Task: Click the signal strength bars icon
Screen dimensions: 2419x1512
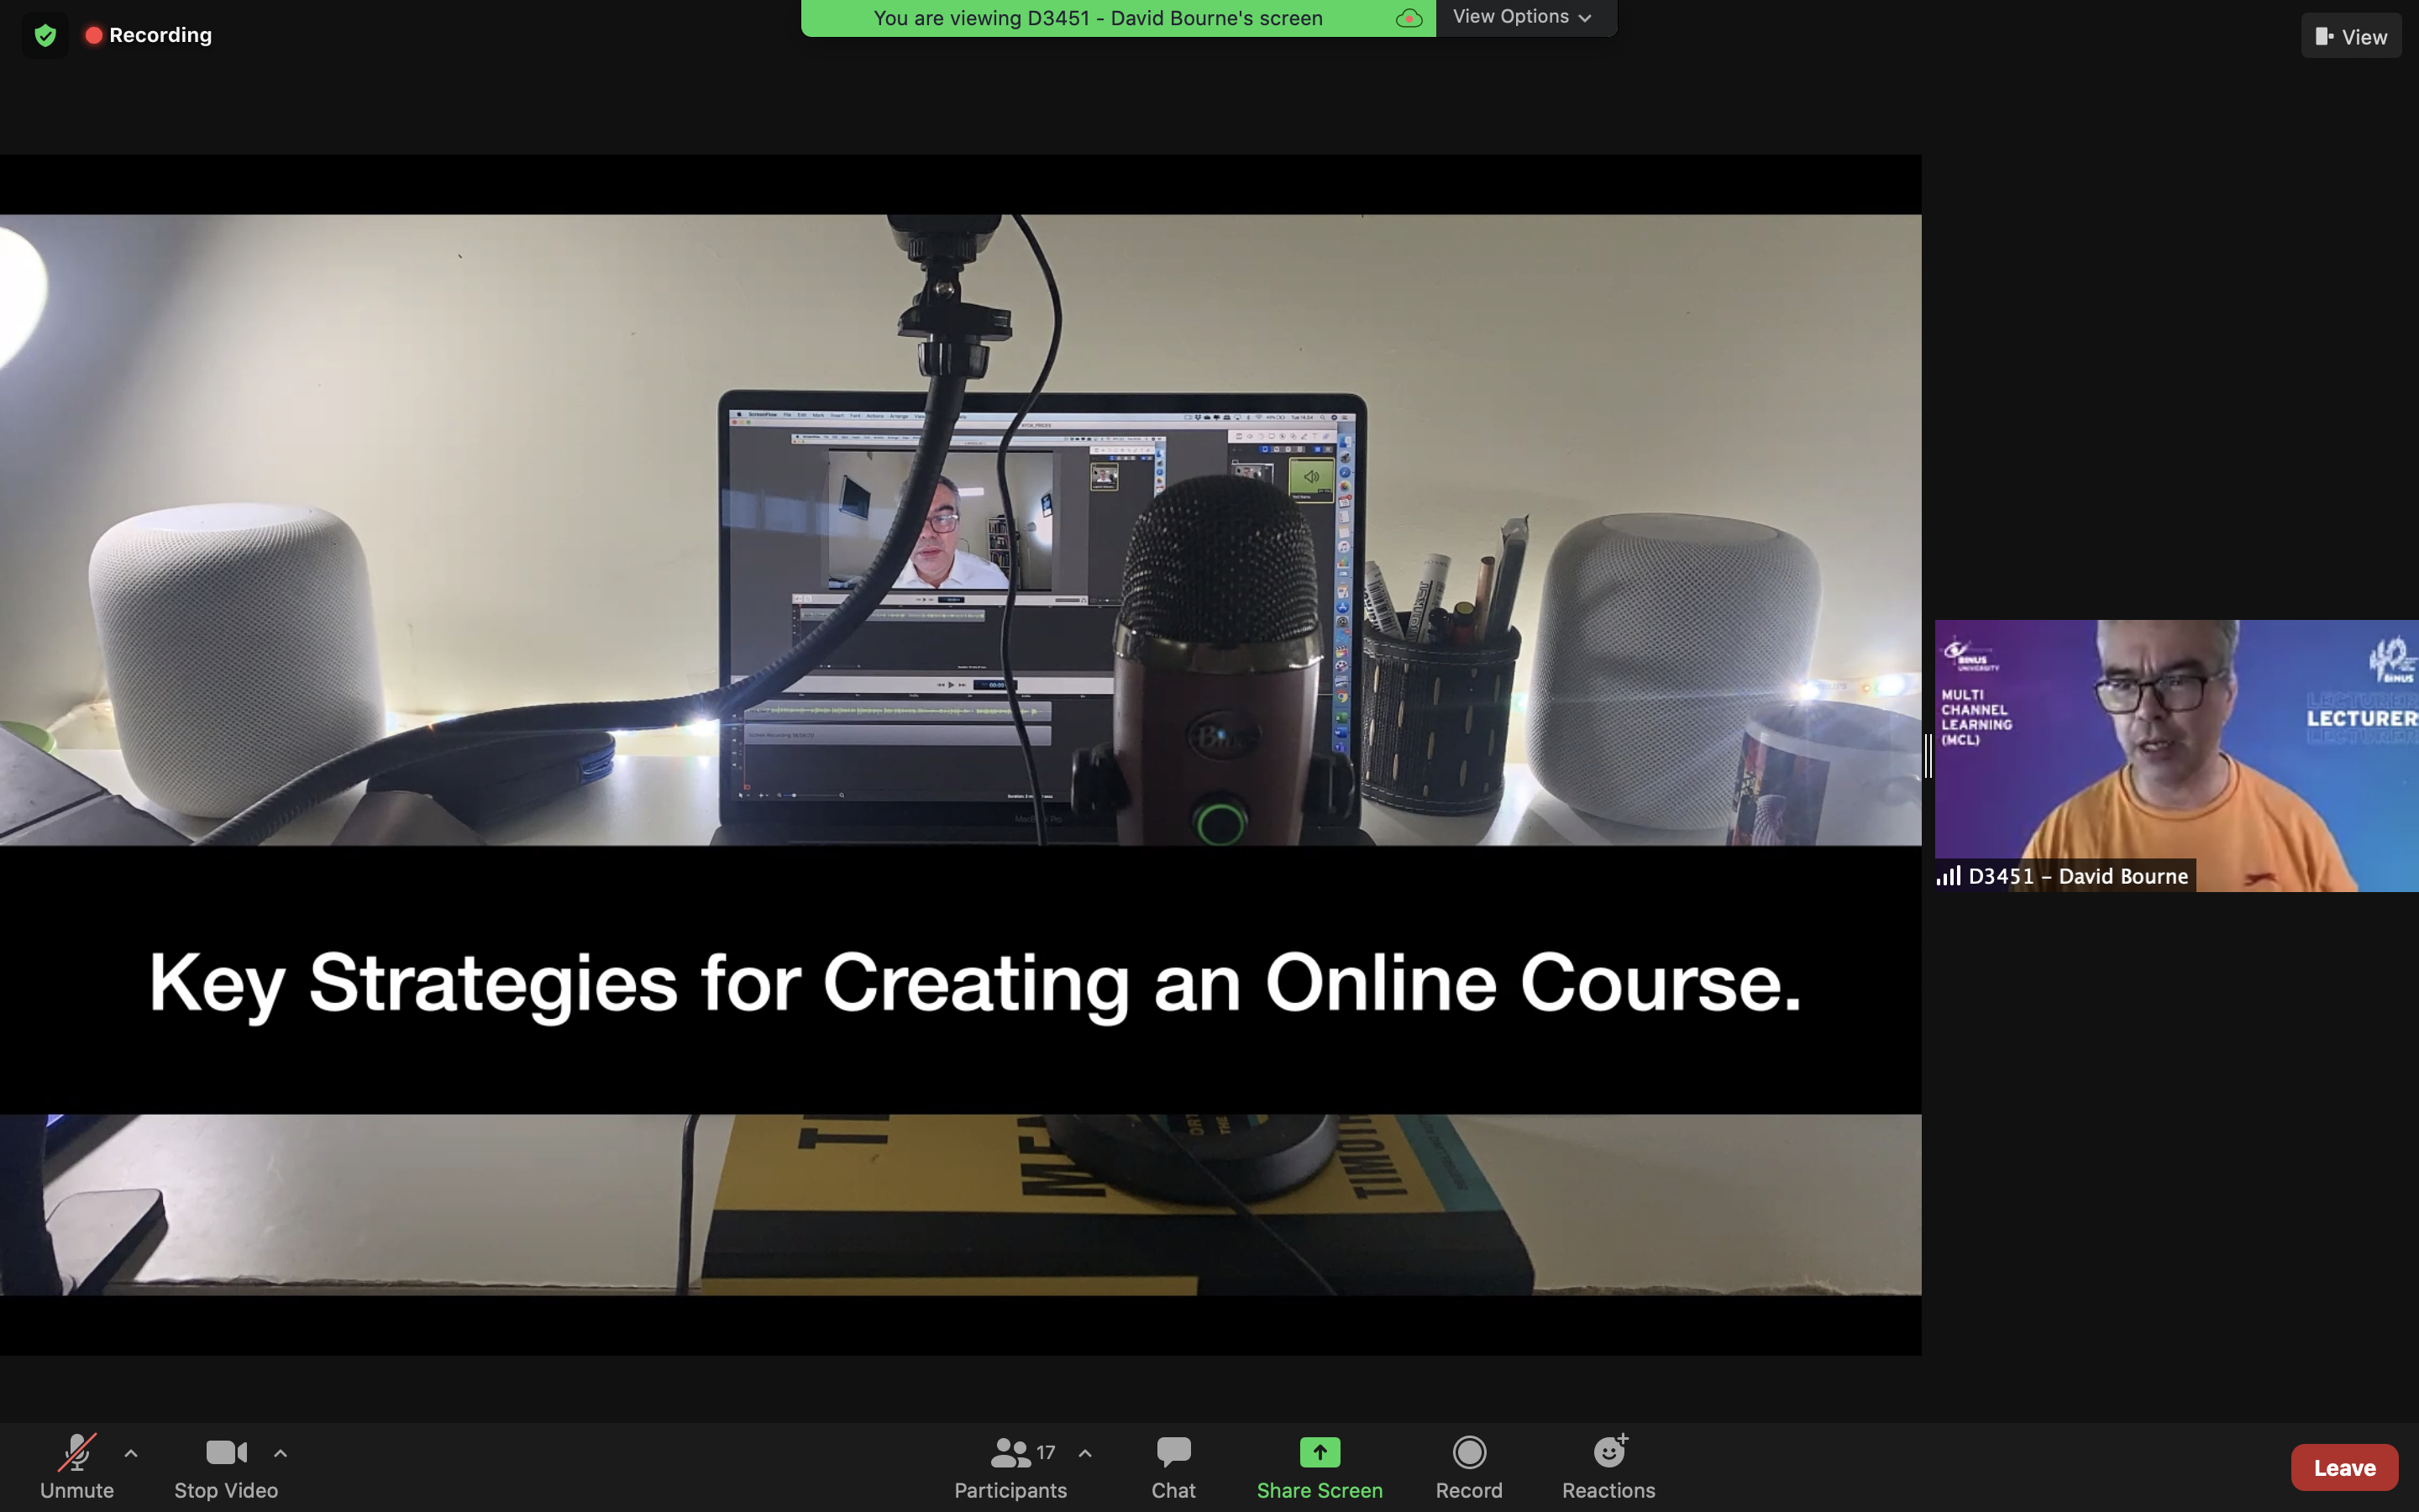Action: (1948, 876)
